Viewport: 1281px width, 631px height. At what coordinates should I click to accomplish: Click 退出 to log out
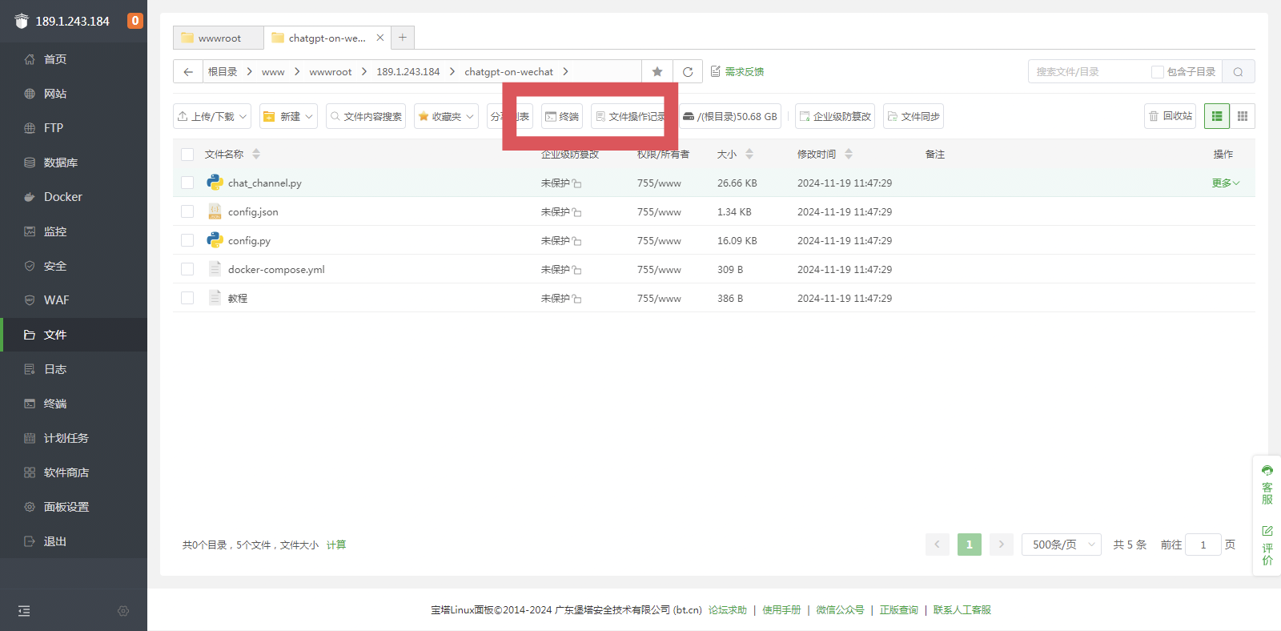[x=54, y=541]
